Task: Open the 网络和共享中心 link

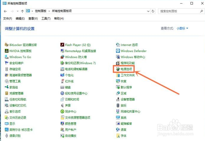Action: (130, 111)
